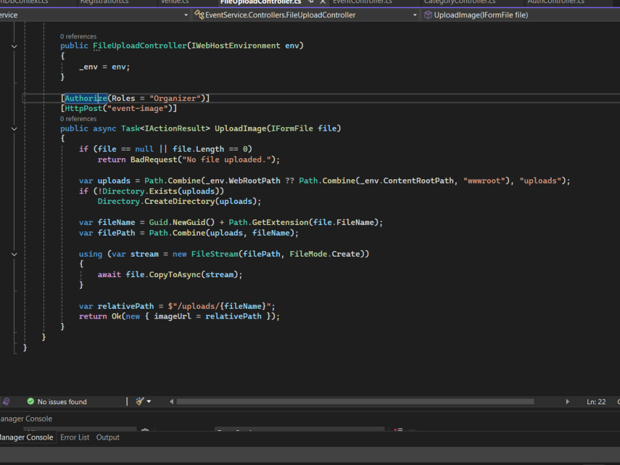The image size is (620, 465).
Task: Click the "wwwroot" string literal
Action: point(484,180)
